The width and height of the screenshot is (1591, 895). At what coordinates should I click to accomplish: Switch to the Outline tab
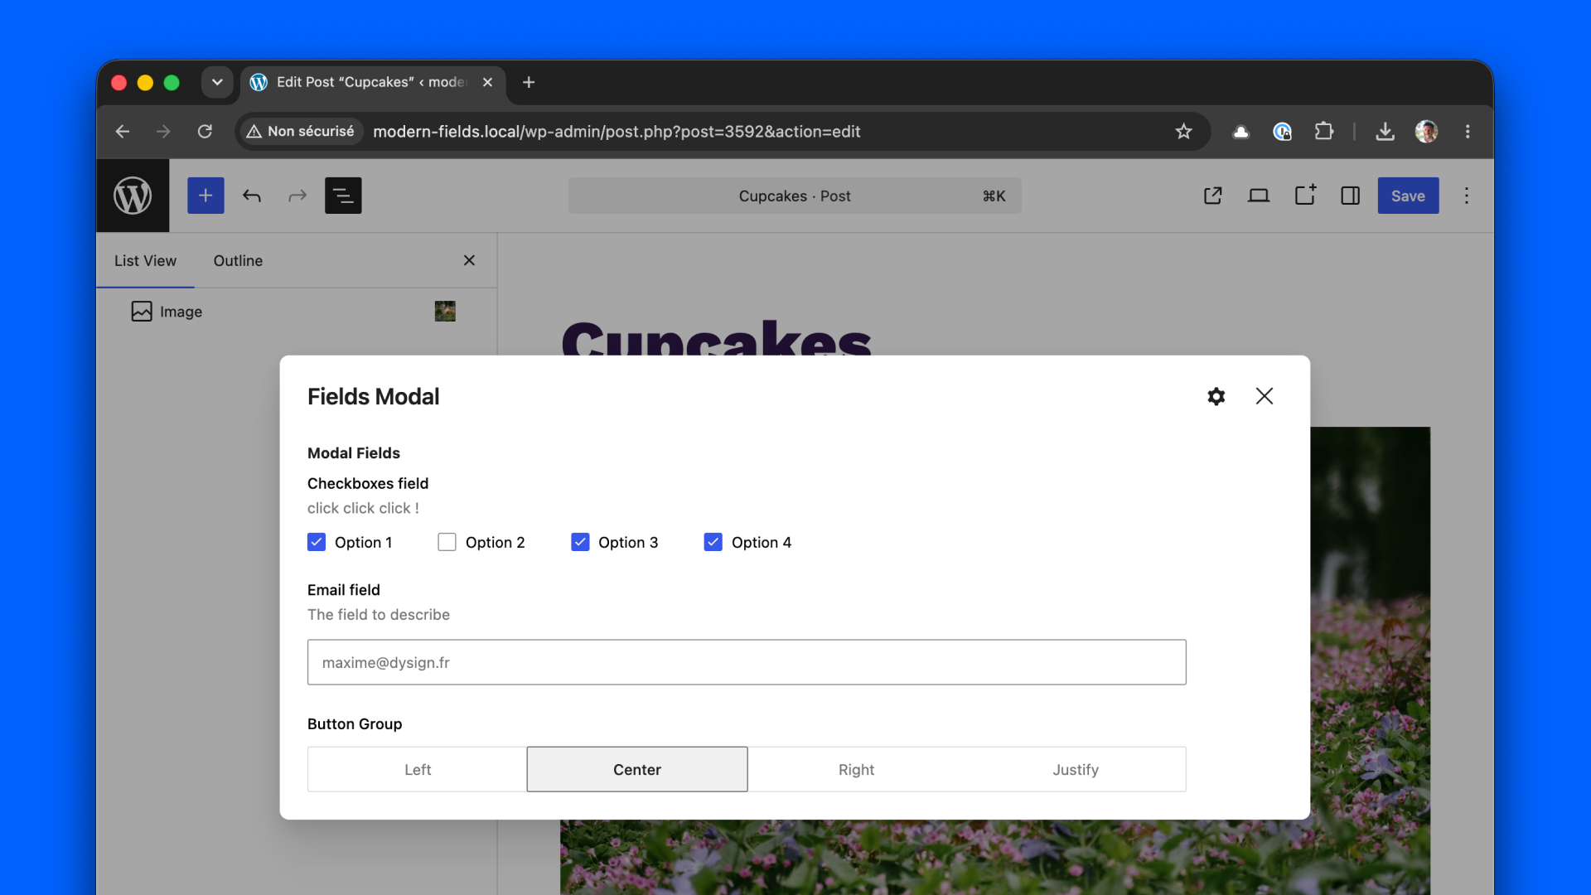click(238, 260)
